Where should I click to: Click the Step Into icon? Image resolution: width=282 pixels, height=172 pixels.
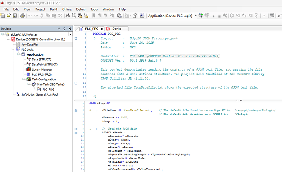238,16
